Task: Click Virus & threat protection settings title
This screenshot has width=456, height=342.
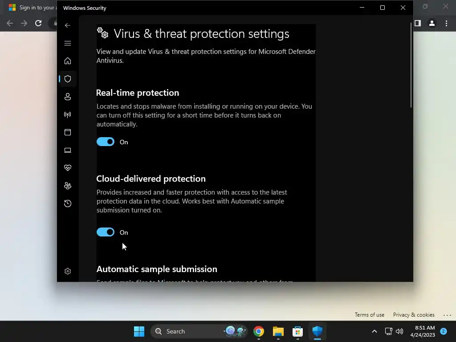Action: (201, 34)
